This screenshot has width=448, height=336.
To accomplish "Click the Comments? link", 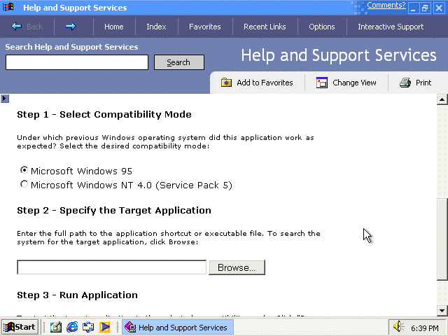I will (386, 5).
